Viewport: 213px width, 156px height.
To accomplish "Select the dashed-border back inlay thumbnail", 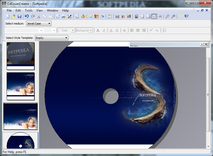I will [21, 116].
